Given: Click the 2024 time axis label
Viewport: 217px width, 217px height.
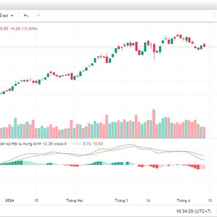Looking at the screenshot, I should (10, 200).
